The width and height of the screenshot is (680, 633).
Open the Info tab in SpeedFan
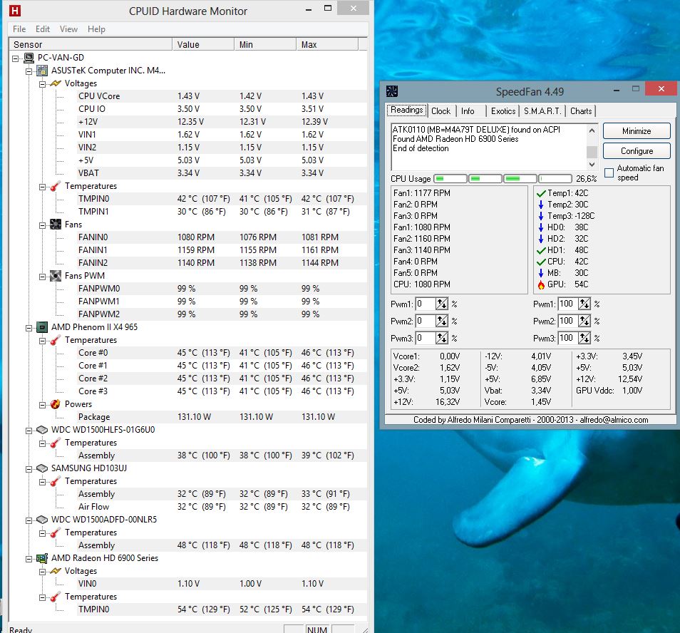click(468, 111)
